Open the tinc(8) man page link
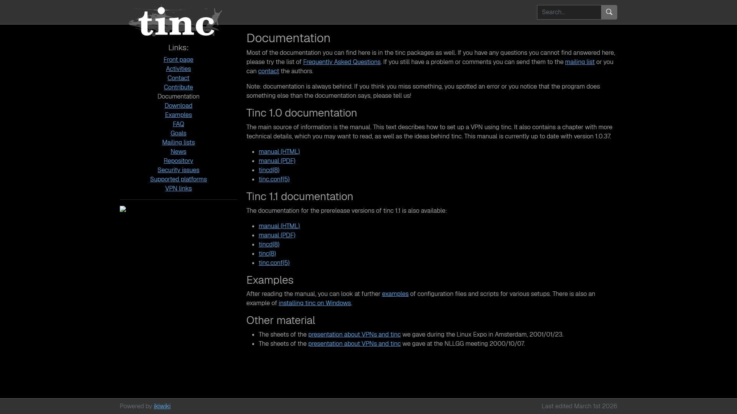This screenshot has width=737, height=414. point(267,253)
